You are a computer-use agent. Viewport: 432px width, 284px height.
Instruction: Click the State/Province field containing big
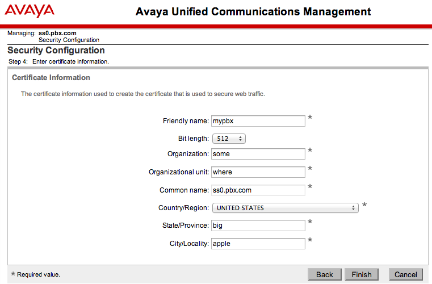(258, 225)
